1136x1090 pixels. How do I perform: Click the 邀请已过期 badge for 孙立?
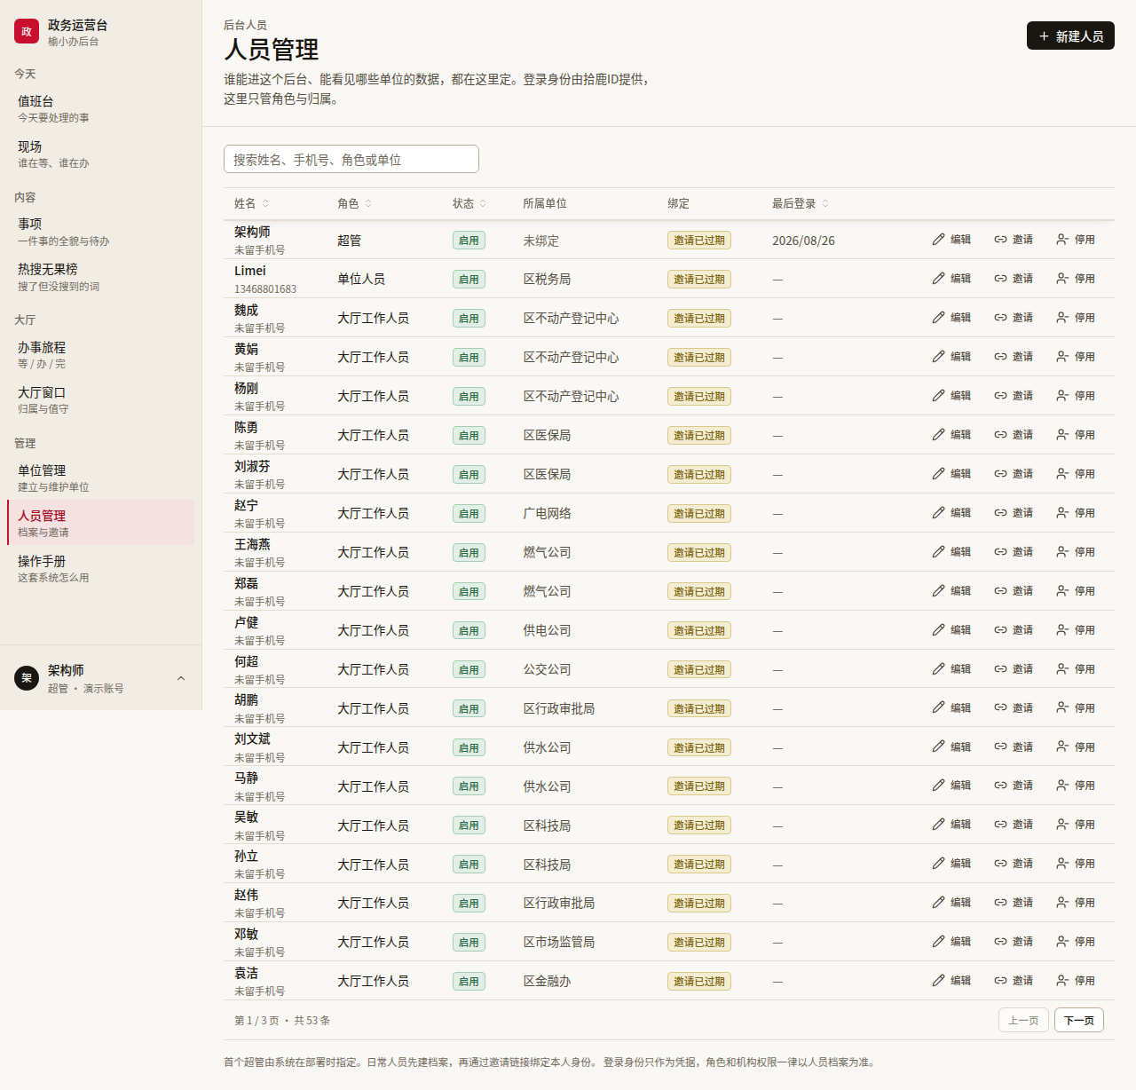tap(699, 865)
